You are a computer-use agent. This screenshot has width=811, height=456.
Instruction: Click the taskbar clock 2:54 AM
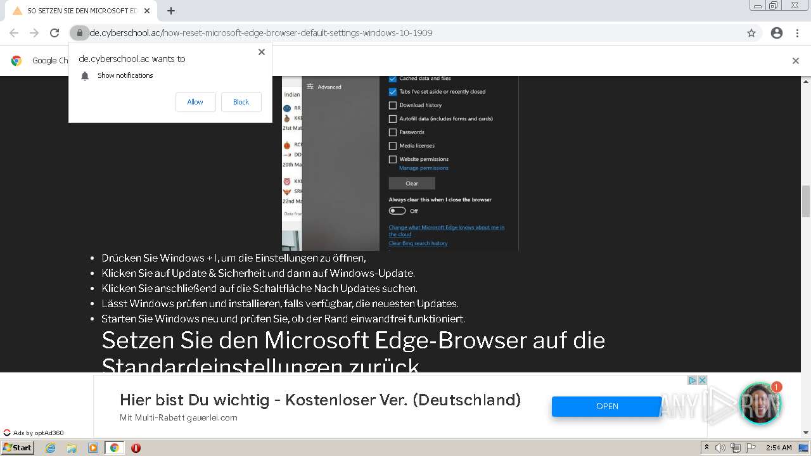[779, 448]
